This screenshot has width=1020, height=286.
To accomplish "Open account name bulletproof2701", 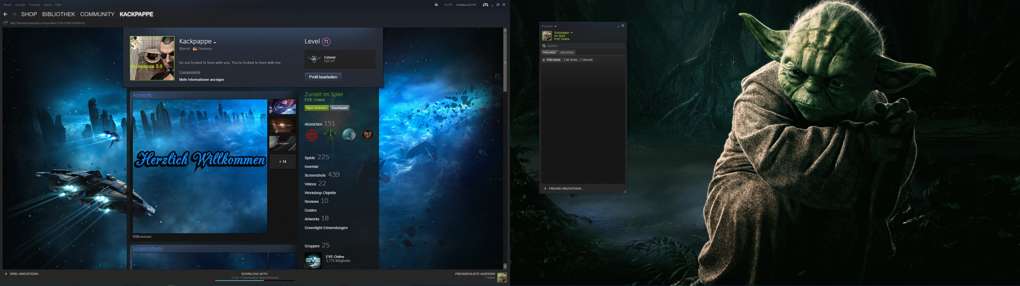I will tap(466, 5).
